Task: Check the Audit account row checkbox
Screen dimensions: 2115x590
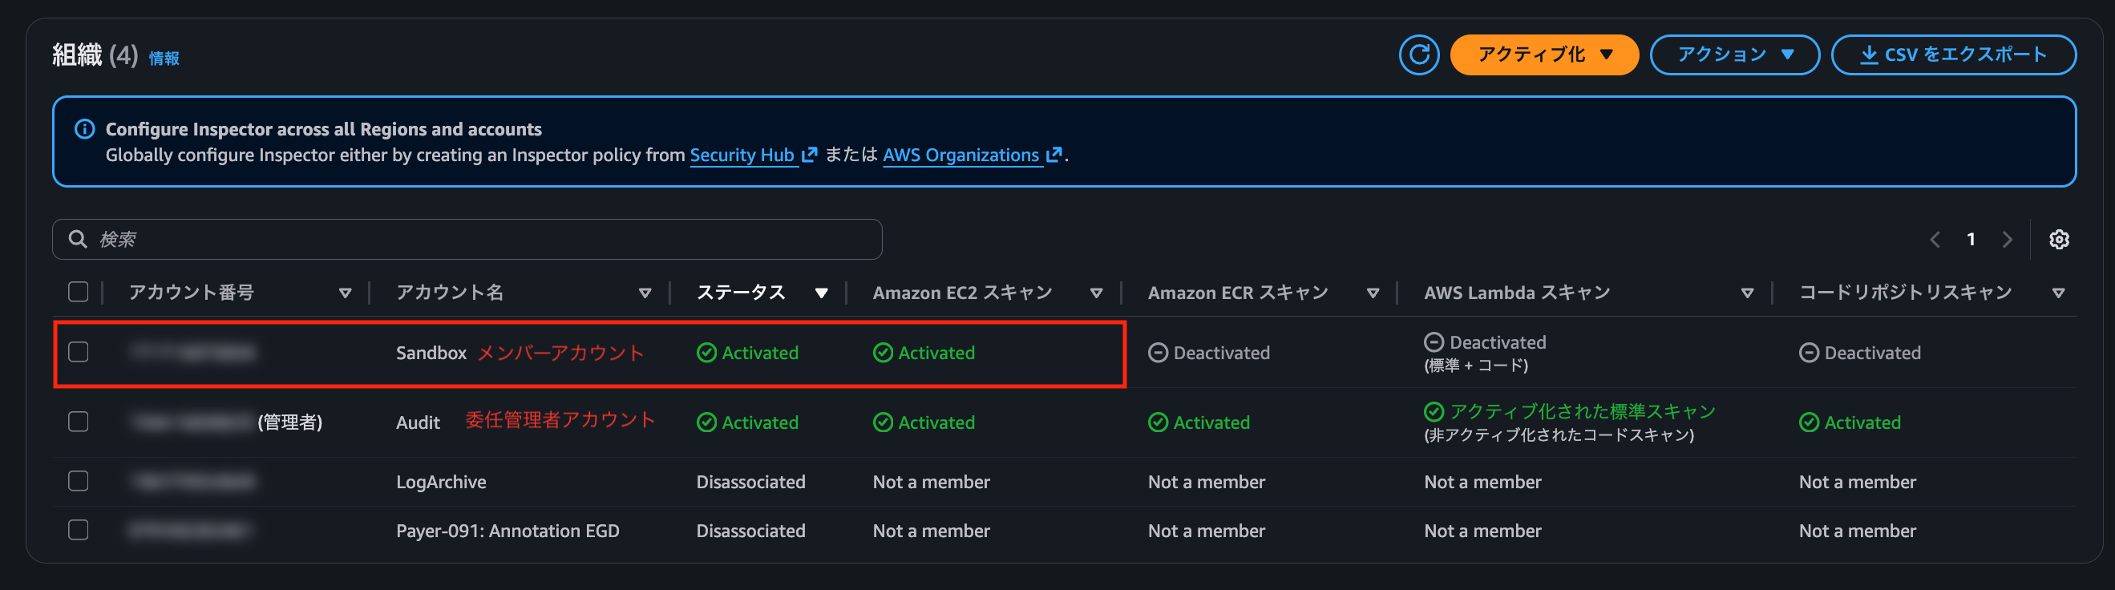Action: click(78, 422)
